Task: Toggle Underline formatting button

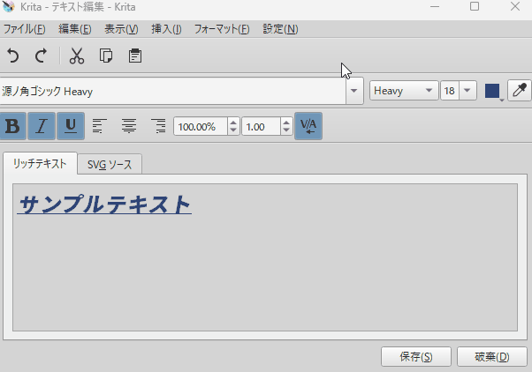Action: pyautogui.click(x=71, y=126)
